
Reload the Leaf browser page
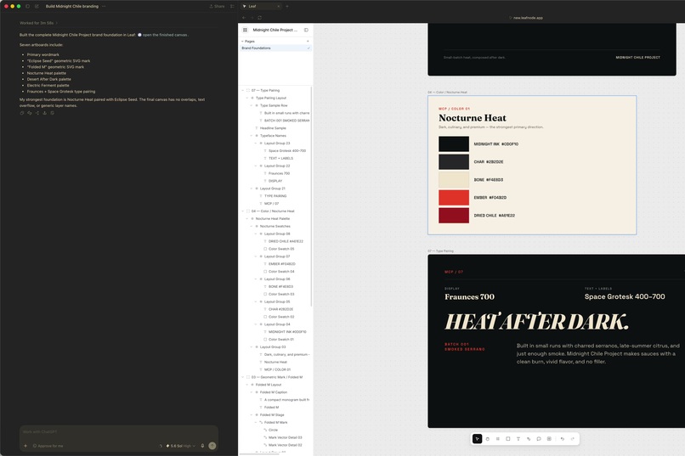pos(259,18)
